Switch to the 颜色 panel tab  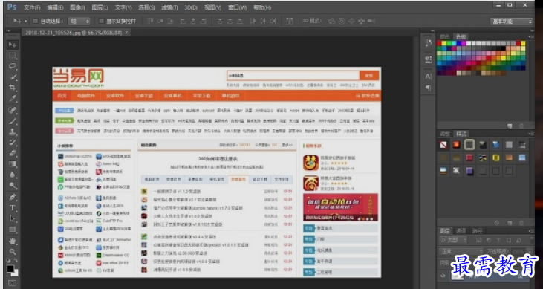coord(444,36)
